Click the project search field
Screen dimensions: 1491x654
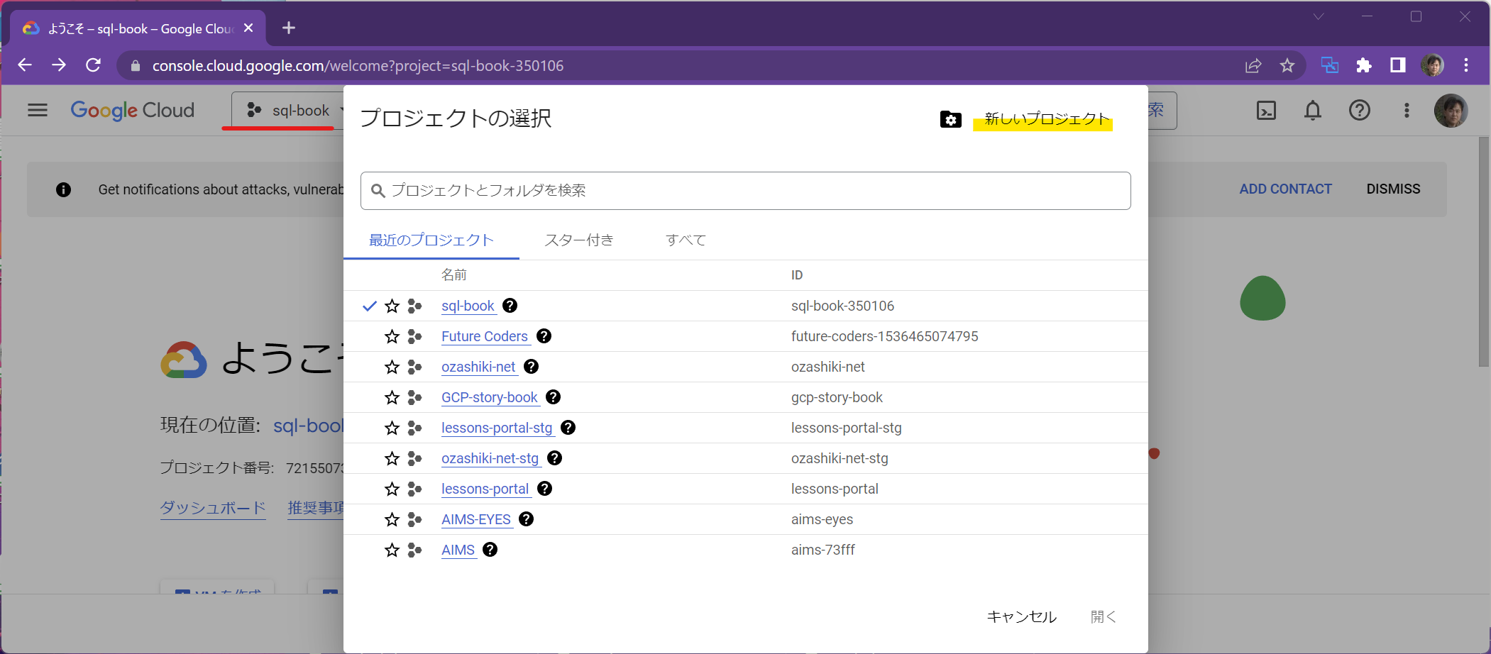pyautogui.click(x=745, y=190)
